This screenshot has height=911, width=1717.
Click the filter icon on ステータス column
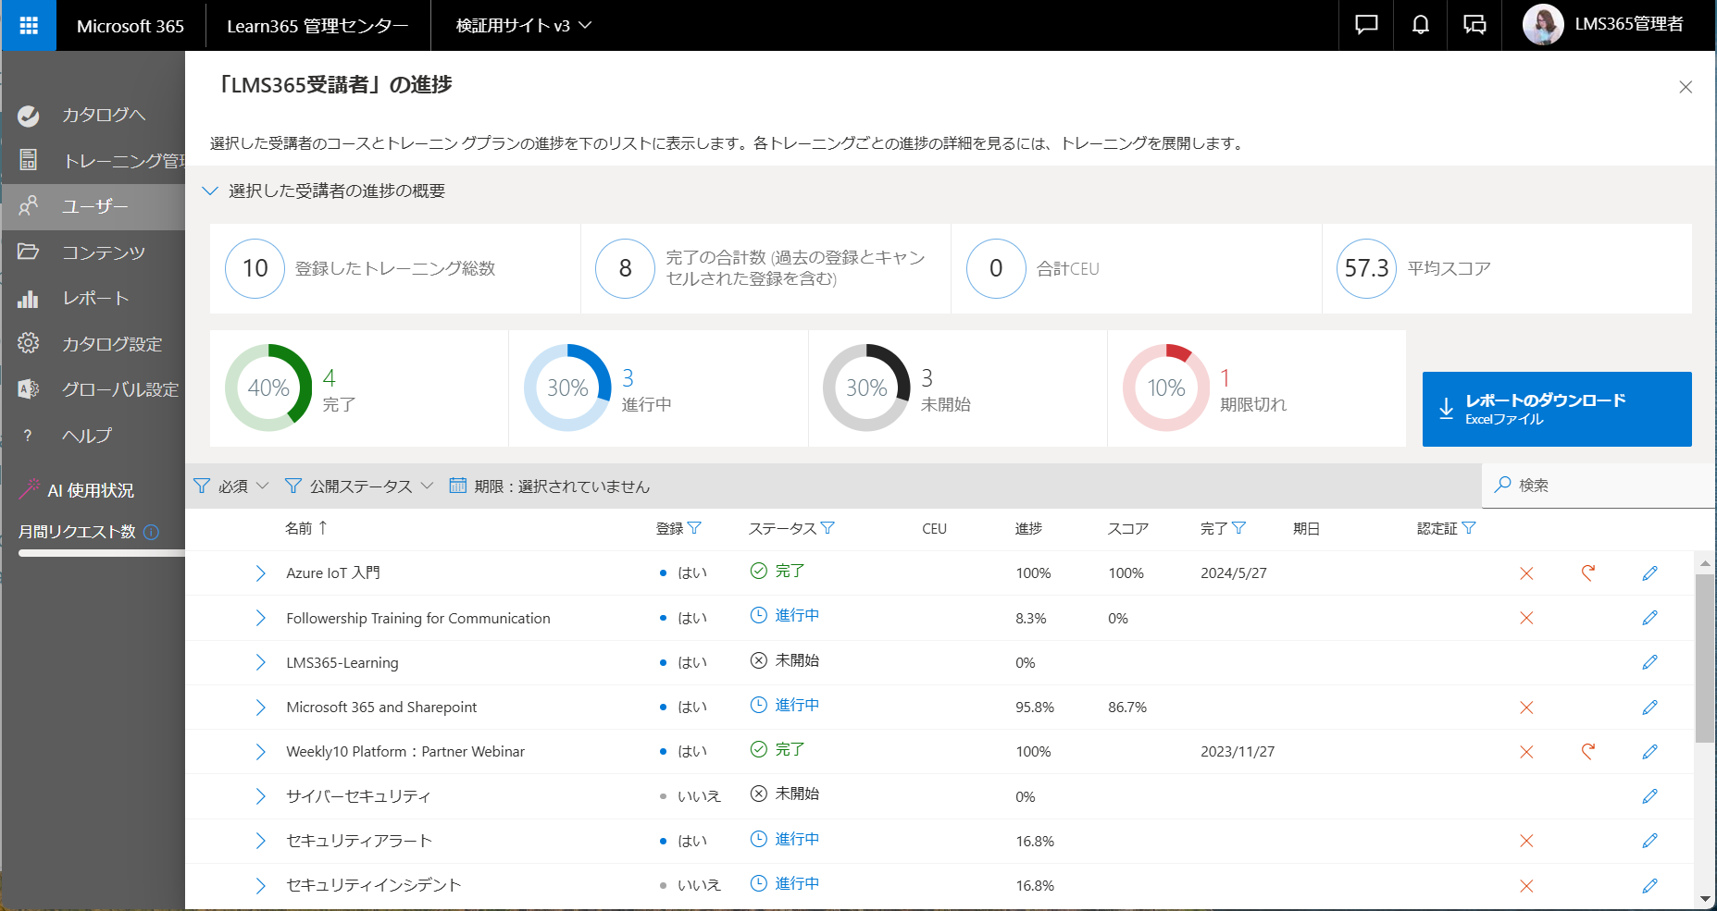(x=827, y=528)
